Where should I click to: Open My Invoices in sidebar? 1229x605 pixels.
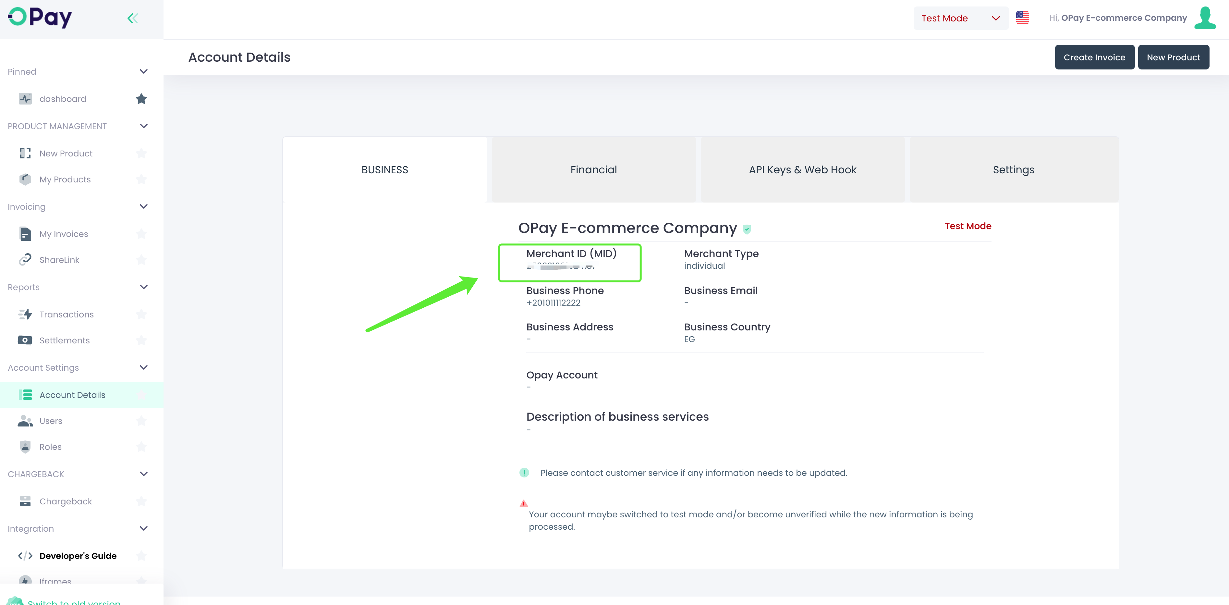click(64, 234)
